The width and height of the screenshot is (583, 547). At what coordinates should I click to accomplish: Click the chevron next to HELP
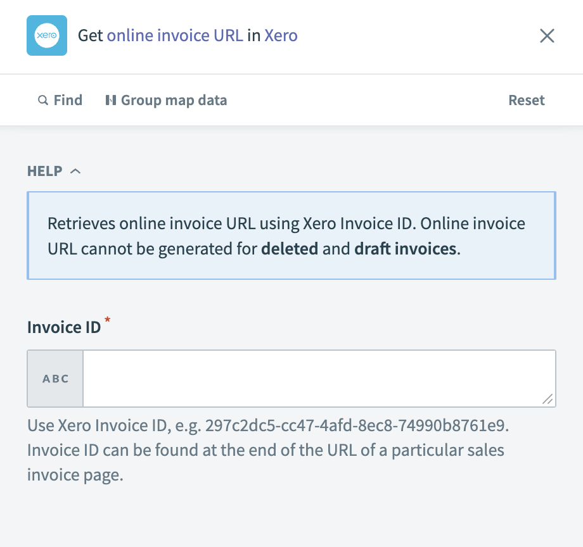click(x=76, y=170)
